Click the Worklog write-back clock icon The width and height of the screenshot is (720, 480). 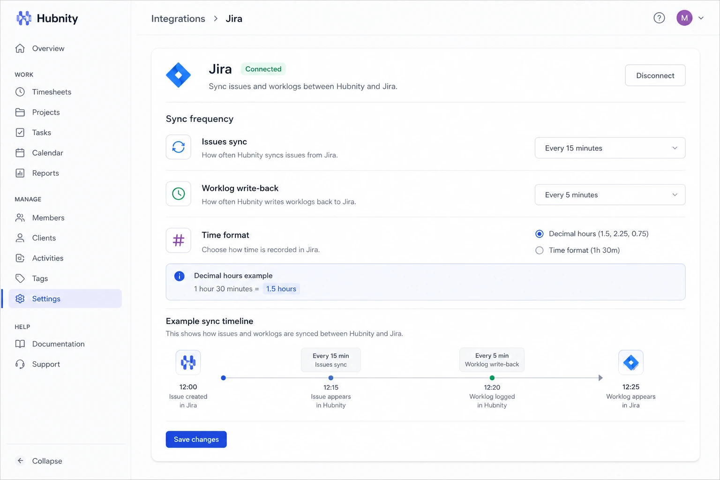pos(179,194)
